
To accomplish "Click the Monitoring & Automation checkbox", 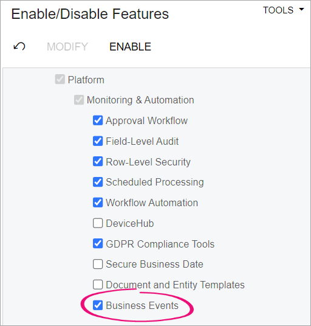I will [79, 100].
